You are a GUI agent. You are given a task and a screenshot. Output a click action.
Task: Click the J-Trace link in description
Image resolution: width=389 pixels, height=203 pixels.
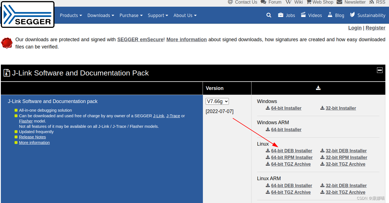173,116
